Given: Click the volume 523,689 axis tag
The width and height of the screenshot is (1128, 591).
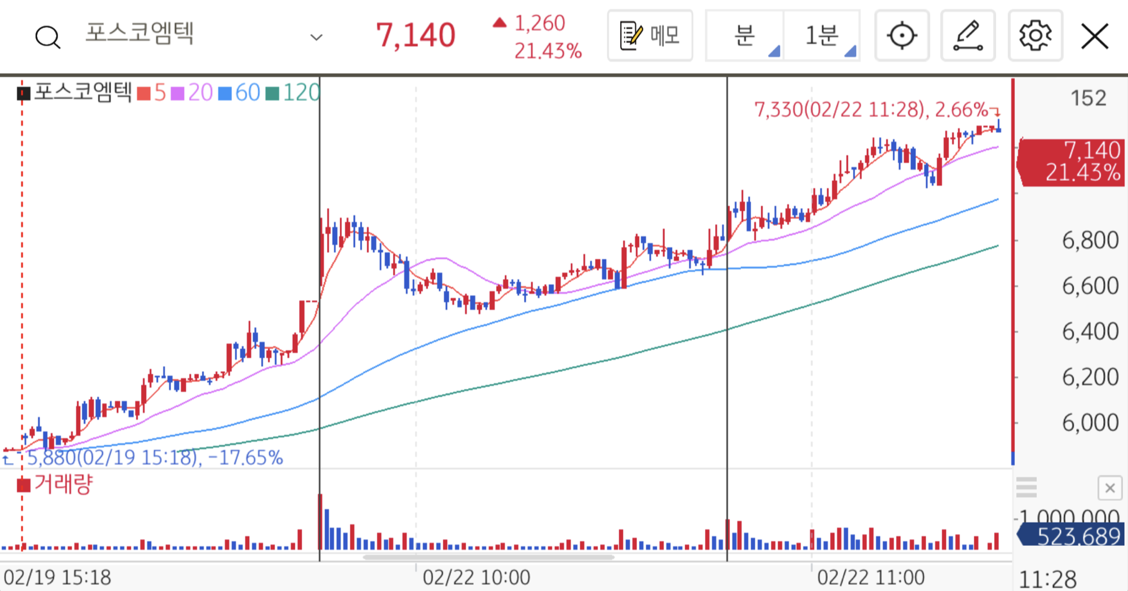Looking at the screenshot, I should click(x=1070, y=535).
